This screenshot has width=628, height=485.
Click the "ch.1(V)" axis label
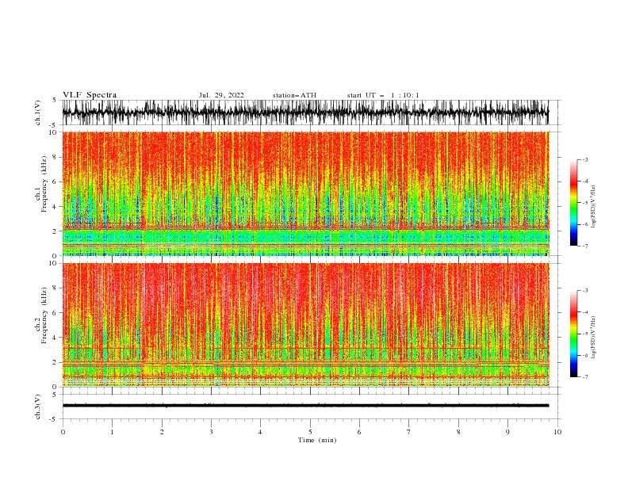[x=38, y=113]
